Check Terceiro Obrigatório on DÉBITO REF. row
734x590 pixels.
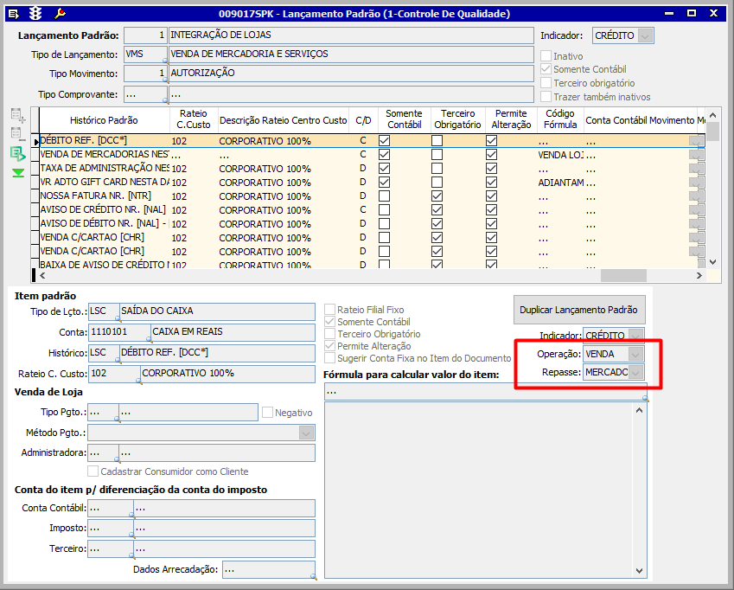pos(437,141)
